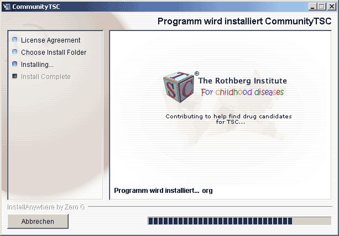Click the Contributing to help find drug candidates text
339x236 pixels.
click(x=228, y=119)
